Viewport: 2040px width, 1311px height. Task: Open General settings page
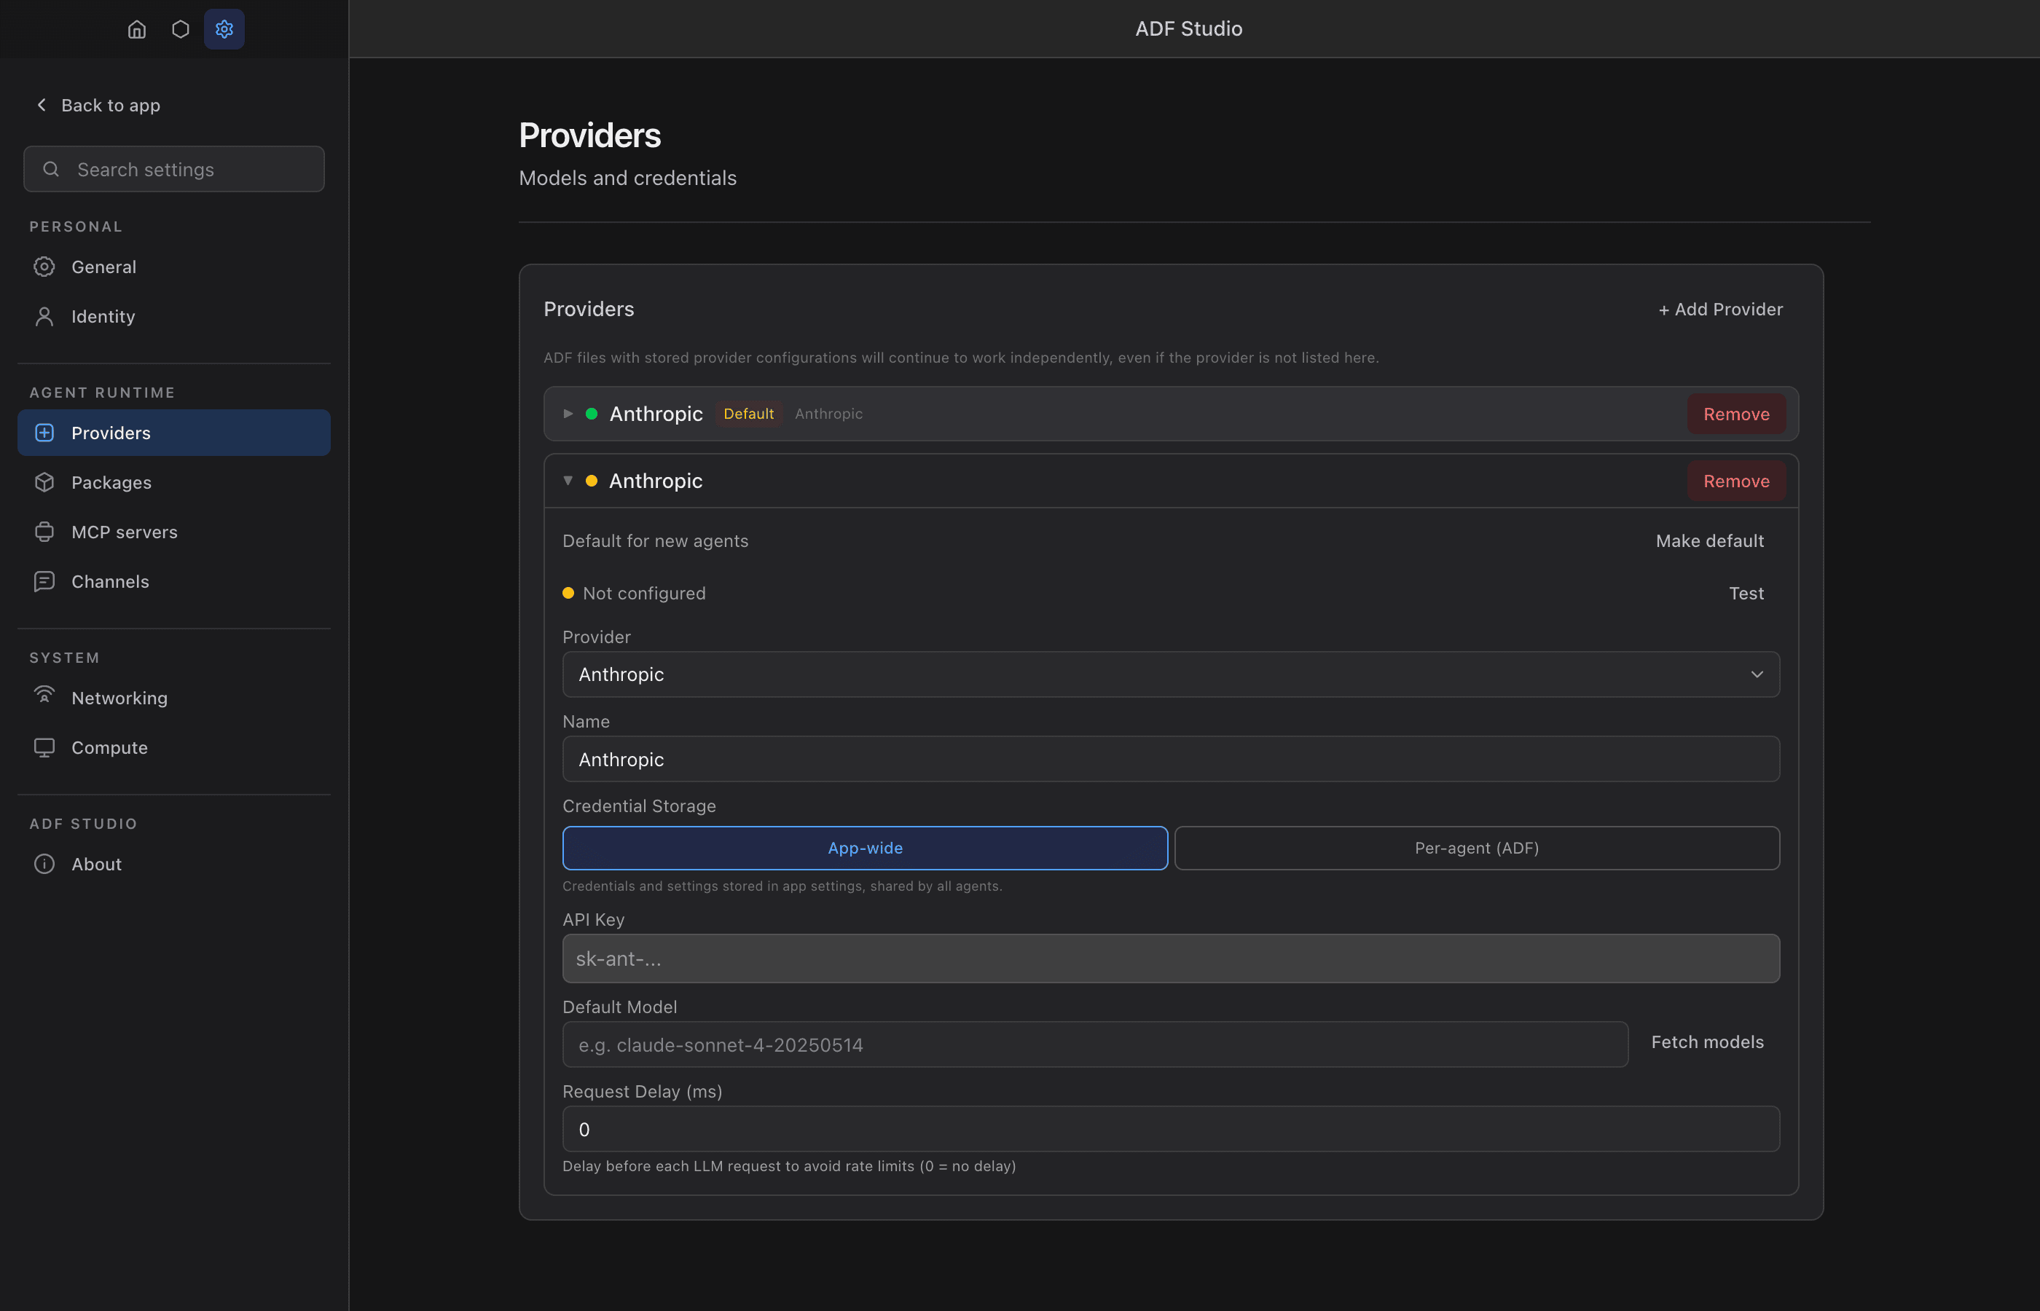click(173, 267)
